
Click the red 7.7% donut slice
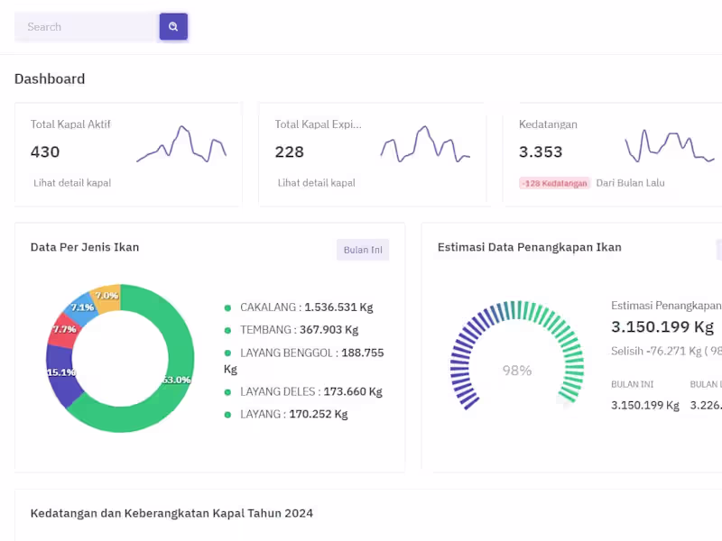pos(62,331)
